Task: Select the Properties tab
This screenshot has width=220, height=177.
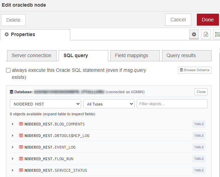Action: click(35, 34)
